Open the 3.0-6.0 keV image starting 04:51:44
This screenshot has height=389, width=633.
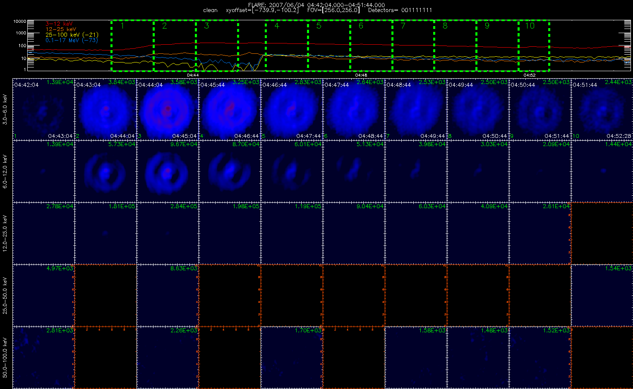(602, 109)
